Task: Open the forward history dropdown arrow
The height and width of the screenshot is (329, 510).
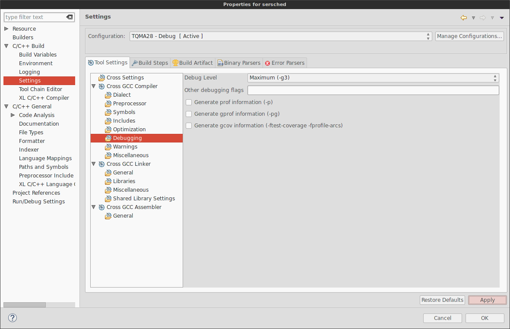Action: tap(492, 18)
